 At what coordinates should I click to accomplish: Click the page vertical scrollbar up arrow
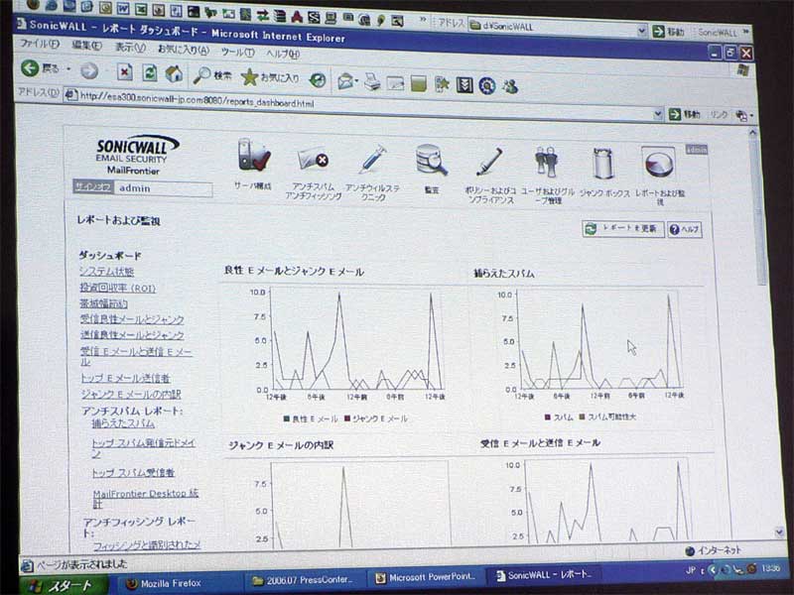click(x=752, y=133)
